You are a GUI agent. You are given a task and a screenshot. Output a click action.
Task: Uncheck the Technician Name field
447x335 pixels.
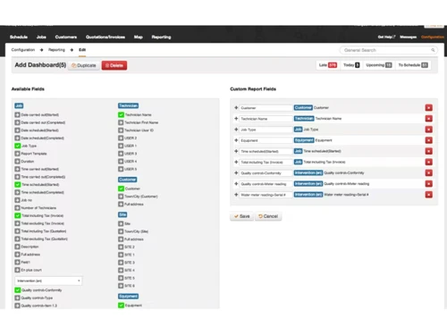pos(121,114)
